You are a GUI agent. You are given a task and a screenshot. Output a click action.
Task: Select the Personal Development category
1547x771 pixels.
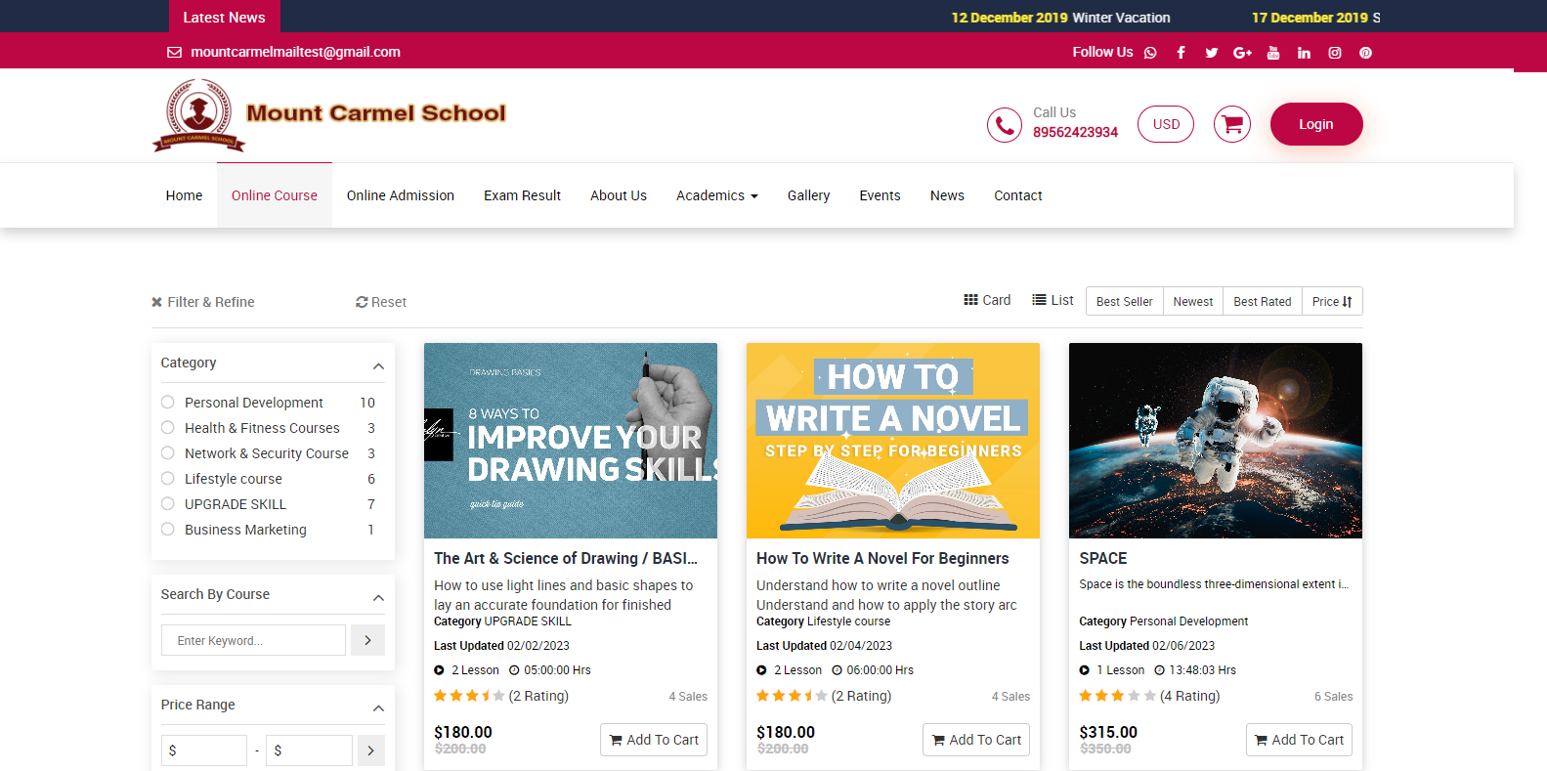[x=168, y=403]
